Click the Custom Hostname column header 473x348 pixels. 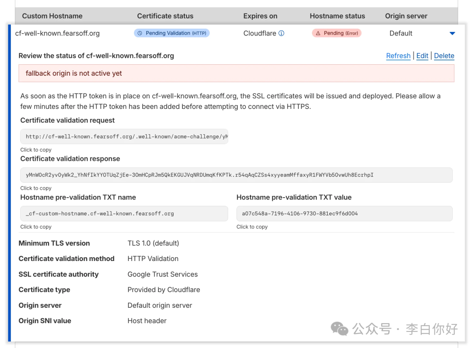pyautogui.click(x=52, y=16)
